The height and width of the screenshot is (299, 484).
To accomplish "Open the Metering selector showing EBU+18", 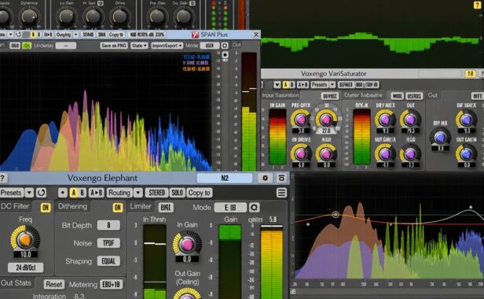I will coord(112,284).
